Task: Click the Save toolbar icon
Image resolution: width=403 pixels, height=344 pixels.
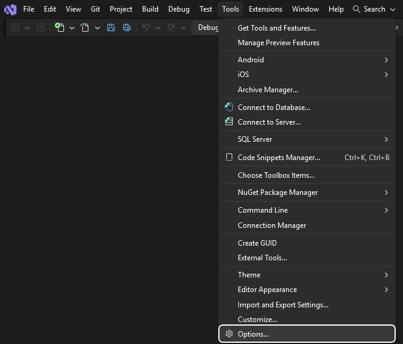Action: (111, 27)
